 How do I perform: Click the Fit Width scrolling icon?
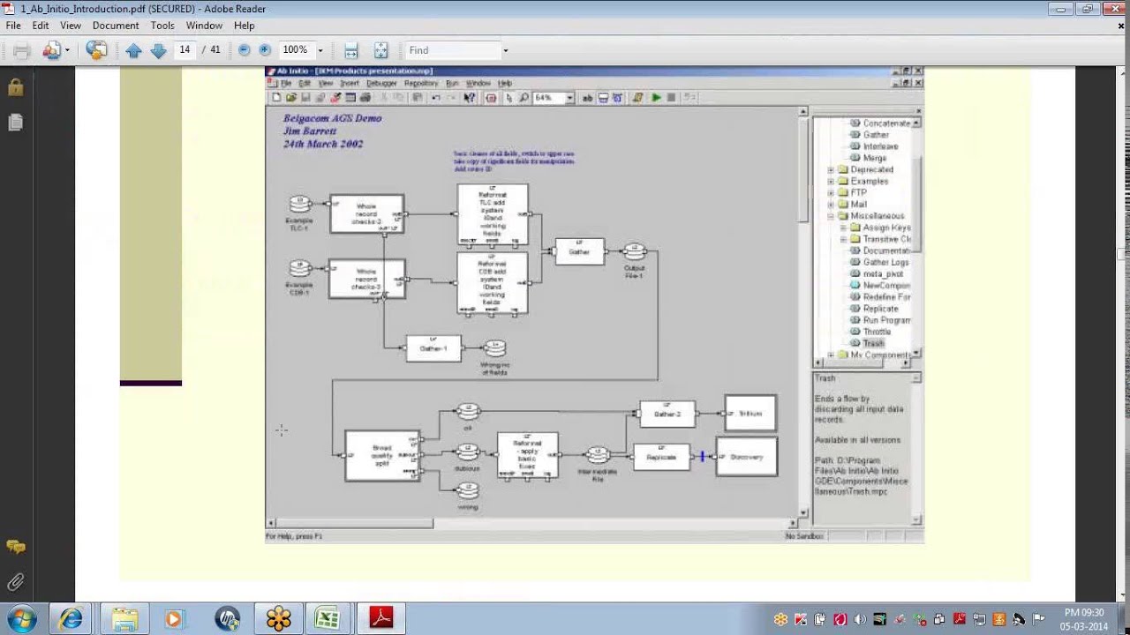tap(350, 50)
